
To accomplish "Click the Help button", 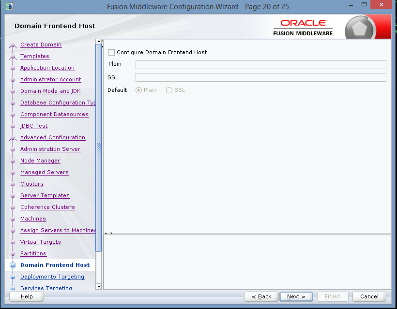I will (x=27, y=296).
